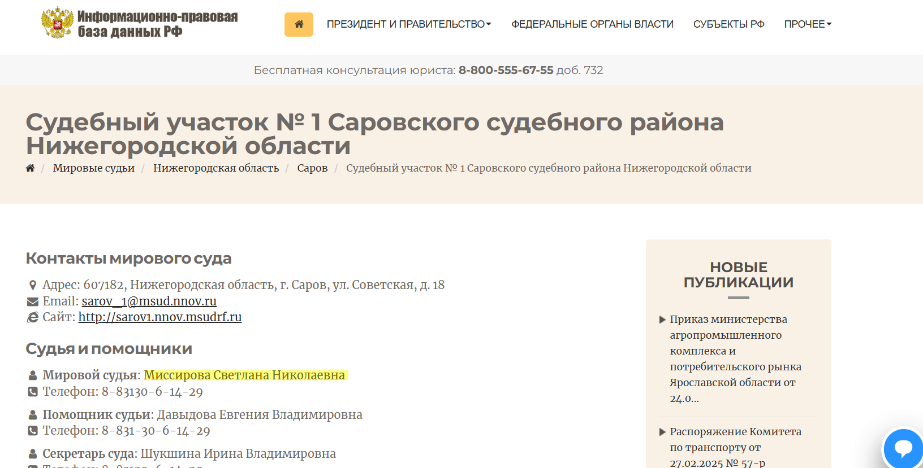The width and height of the screenshot is (923, 468).
Task: Click the browser icon beside Сайт
Action: click(33, 317)
